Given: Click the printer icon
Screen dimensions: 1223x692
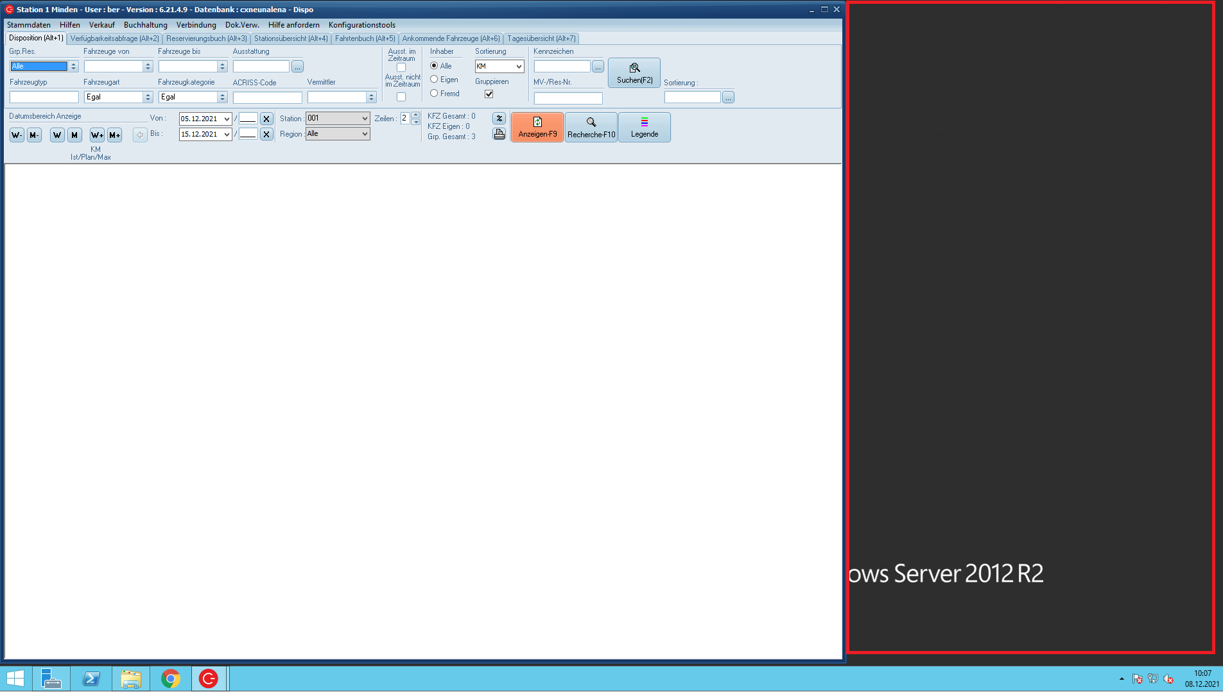Looking at the screenshot, I should point(499,134).
